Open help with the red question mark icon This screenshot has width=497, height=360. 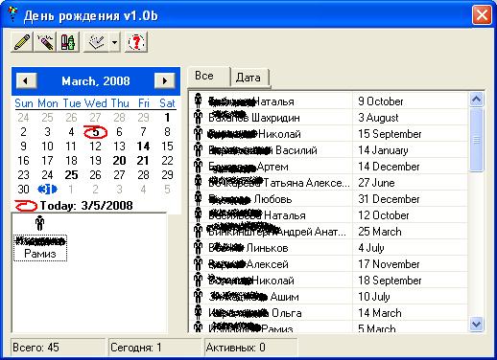(x=136, y=42)
